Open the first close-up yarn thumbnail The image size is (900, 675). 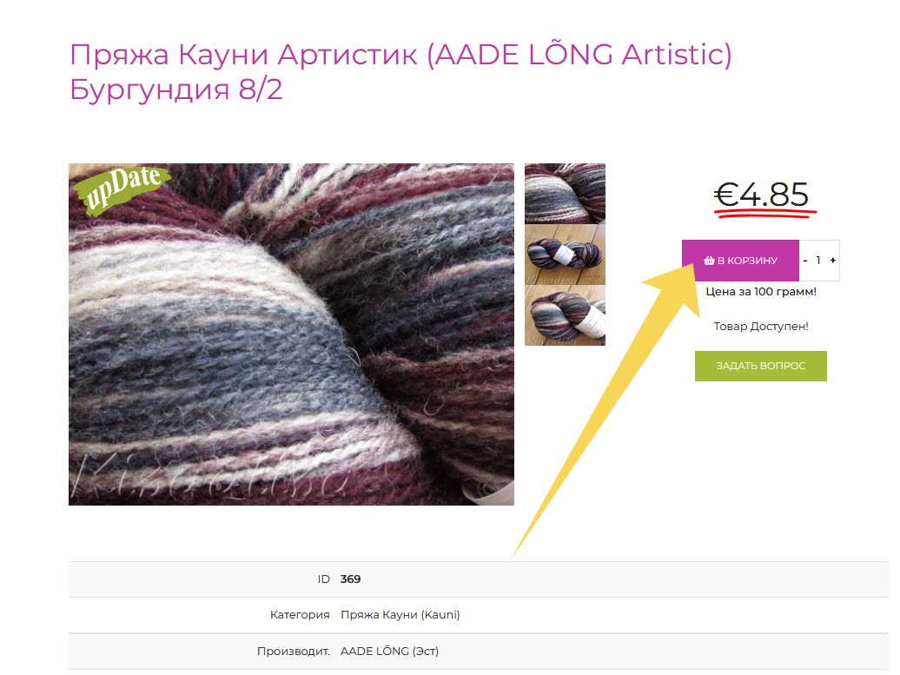(x=565, y=194)
